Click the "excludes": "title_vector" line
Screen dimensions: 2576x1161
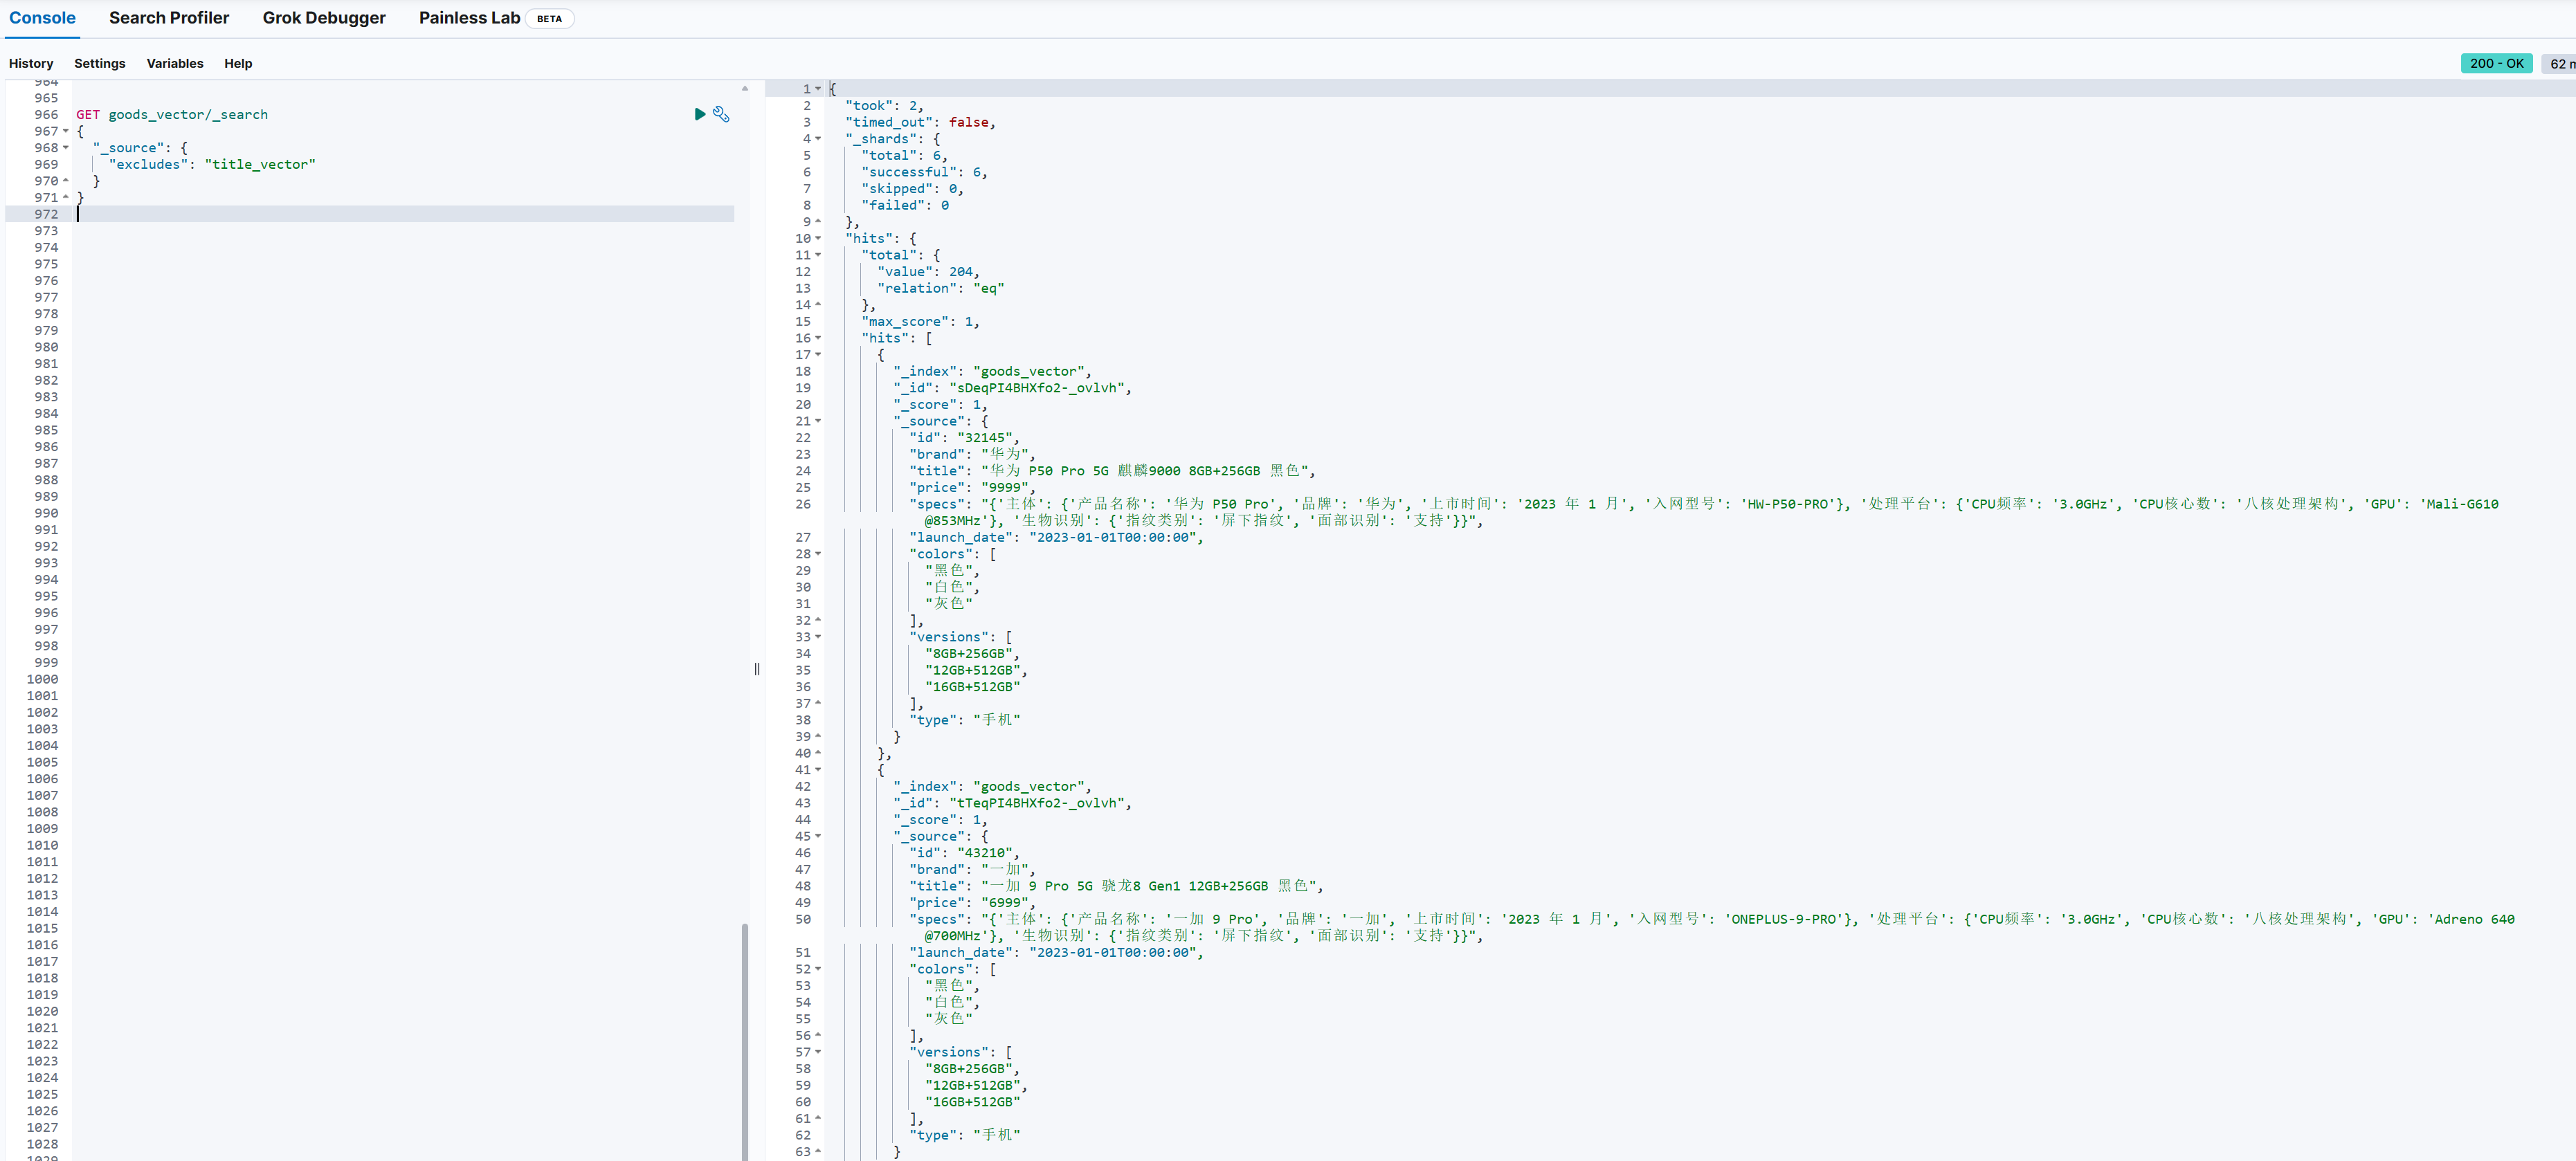tap(212, 165)
